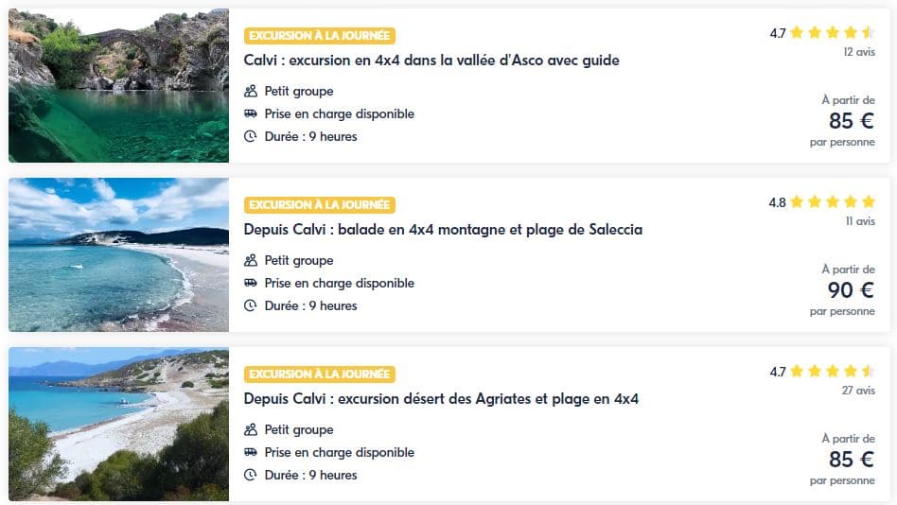
Task: Click the clock icon in Agriates excursion card
Action: (x=251, y=475)
